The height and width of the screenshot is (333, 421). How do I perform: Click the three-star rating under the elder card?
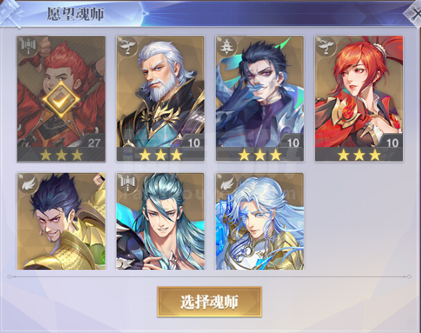coord(160,155)
